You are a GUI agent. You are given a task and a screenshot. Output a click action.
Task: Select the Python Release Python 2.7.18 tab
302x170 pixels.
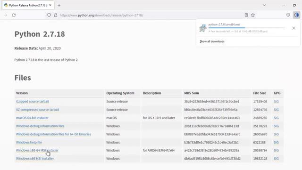tap(28, 5)
